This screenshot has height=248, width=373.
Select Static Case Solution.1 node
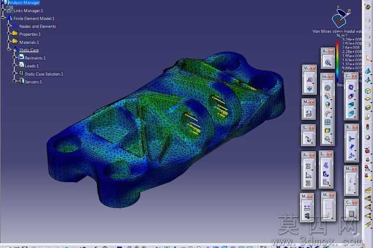pos(44,74)
